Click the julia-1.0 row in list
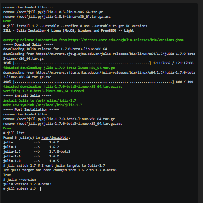 31,161
